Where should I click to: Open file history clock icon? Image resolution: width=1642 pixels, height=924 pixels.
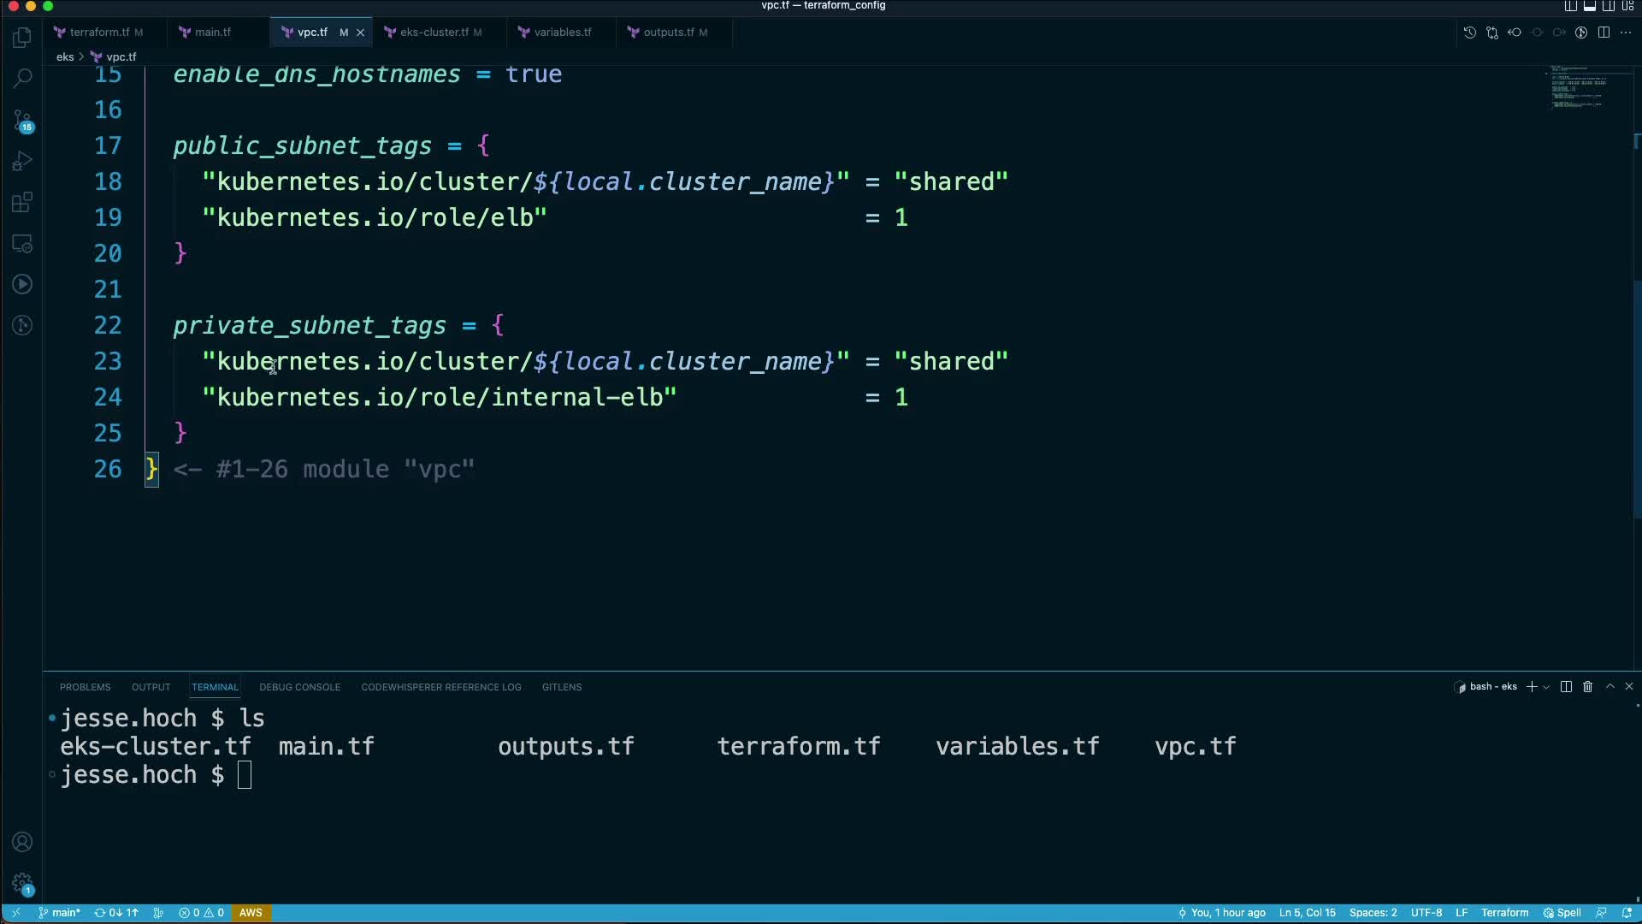tap(1469, 33)
